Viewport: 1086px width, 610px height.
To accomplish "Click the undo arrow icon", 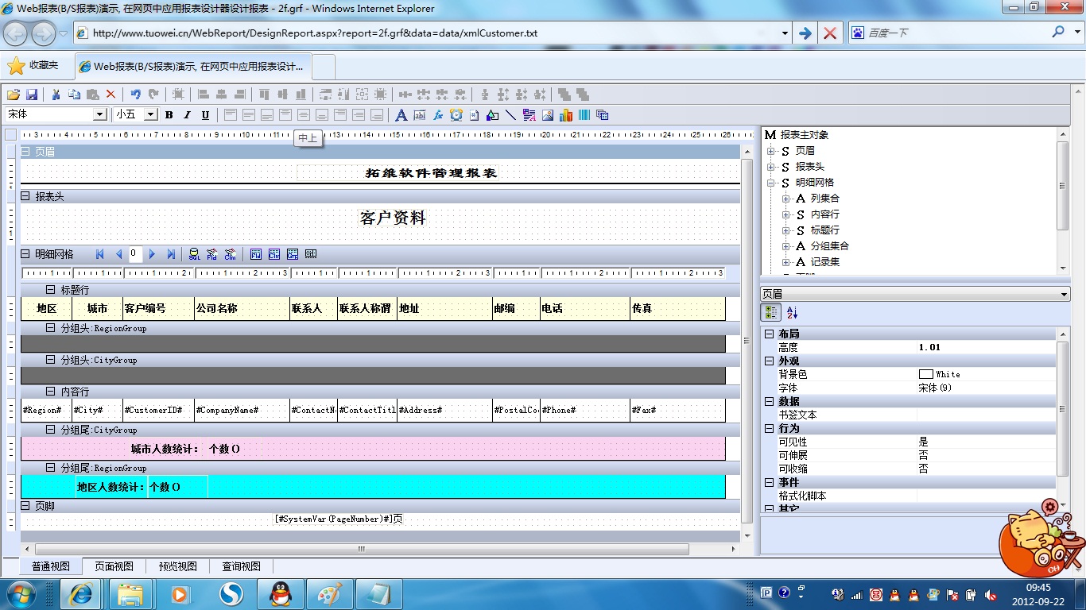I will tap(135, 94).
